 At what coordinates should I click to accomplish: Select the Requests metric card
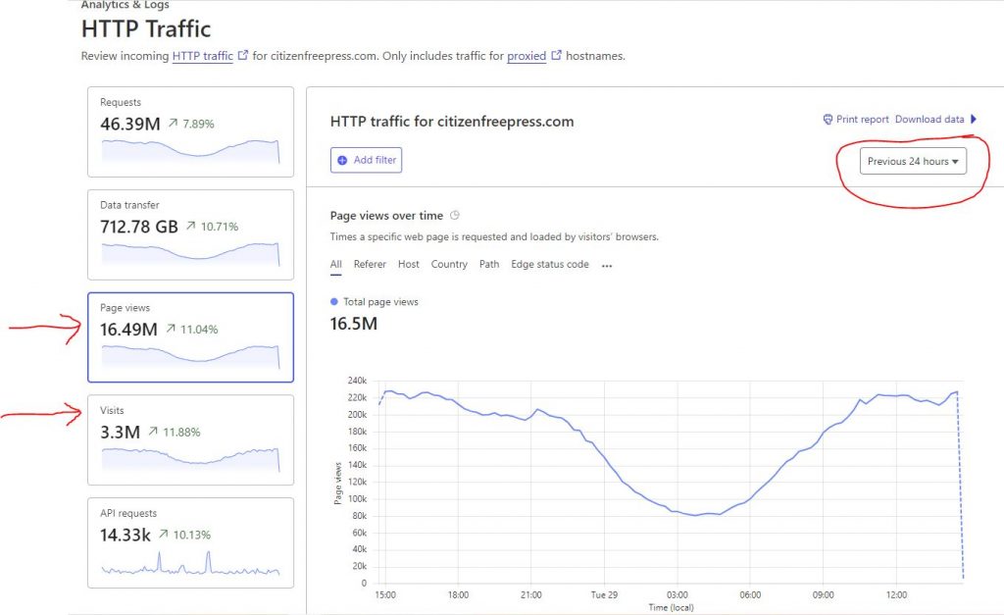point(190,131)
